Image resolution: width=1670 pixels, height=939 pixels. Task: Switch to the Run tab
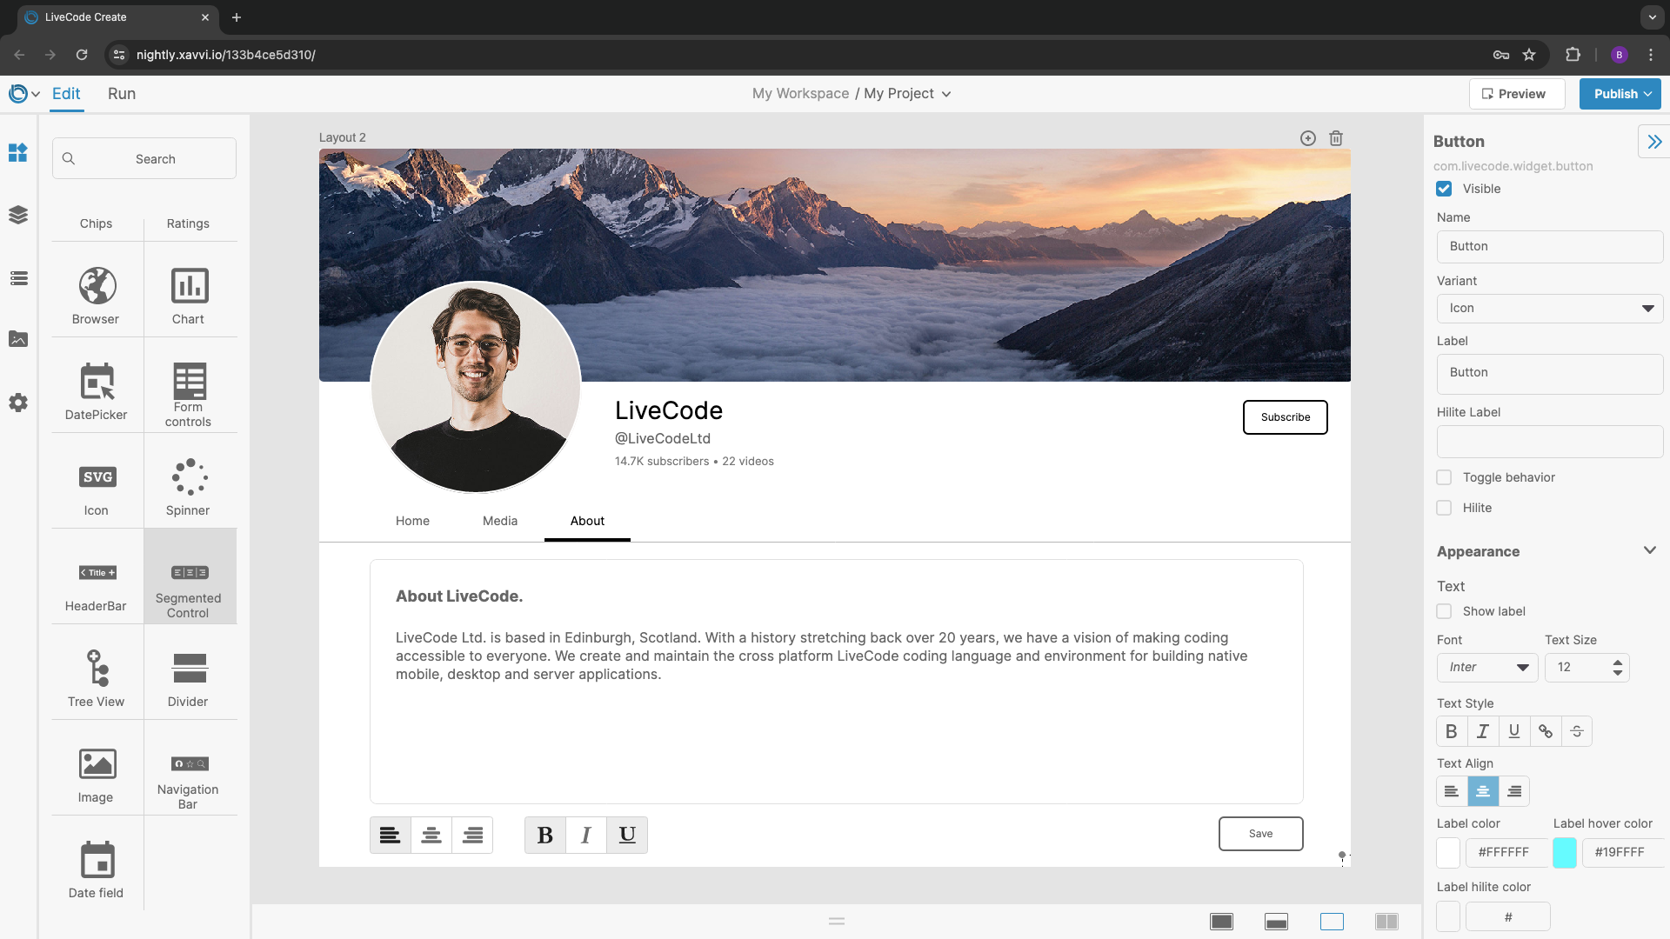click(122, 94)
